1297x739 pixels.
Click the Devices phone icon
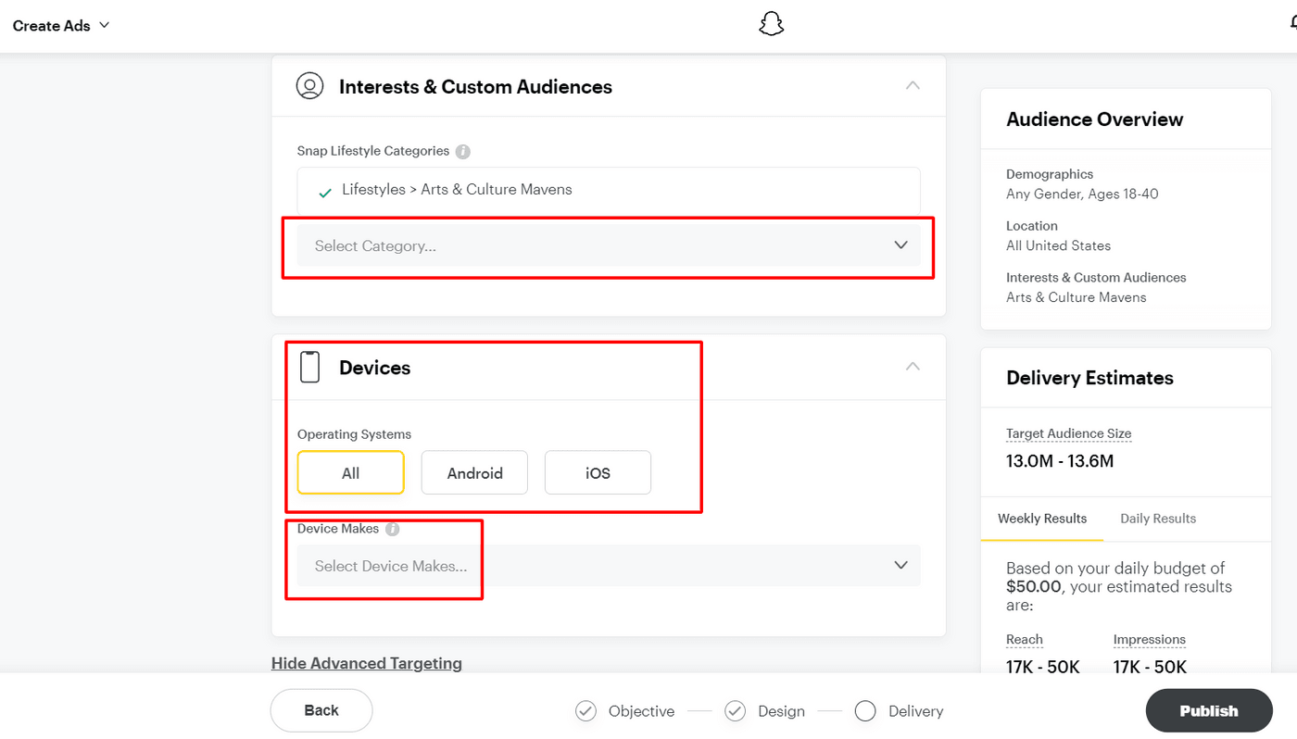point(310,366)
